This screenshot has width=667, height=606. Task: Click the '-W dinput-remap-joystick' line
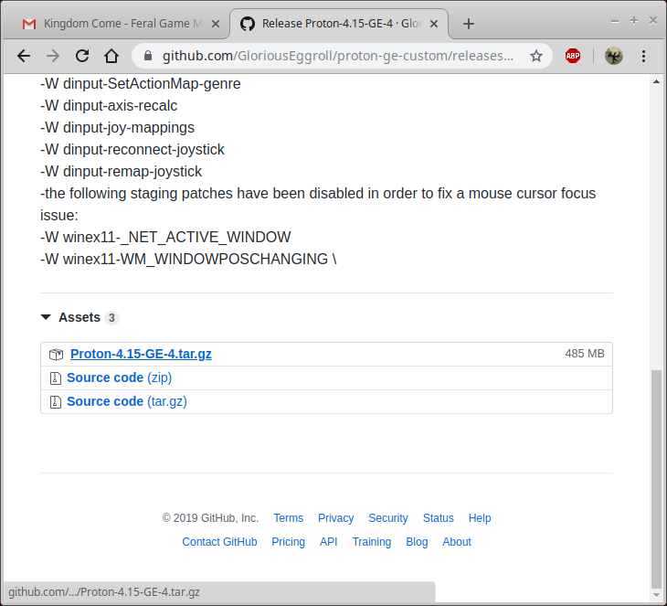point(122,172)
